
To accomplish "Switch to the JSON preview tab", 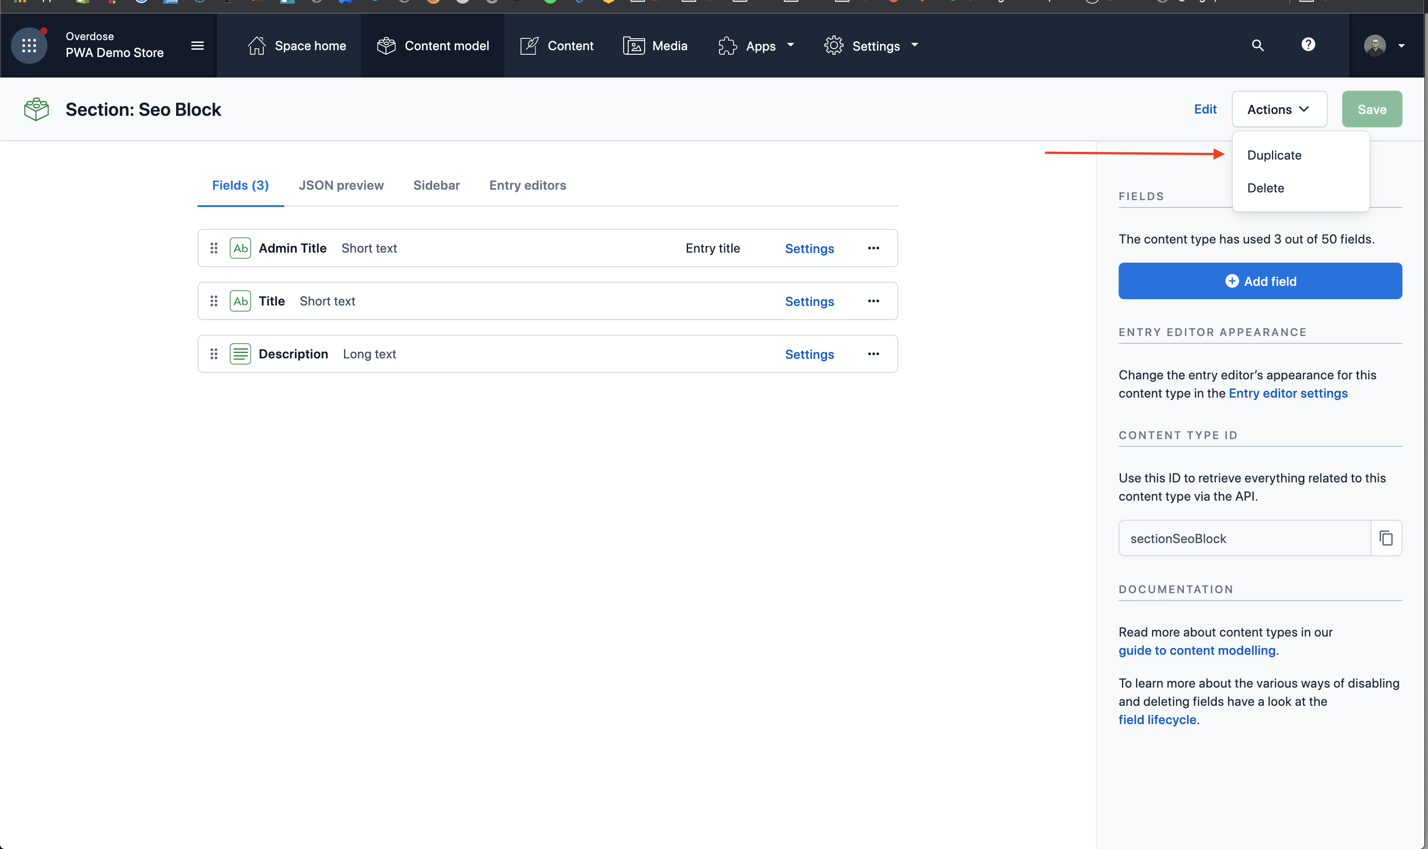I will [x=341, y=185].
